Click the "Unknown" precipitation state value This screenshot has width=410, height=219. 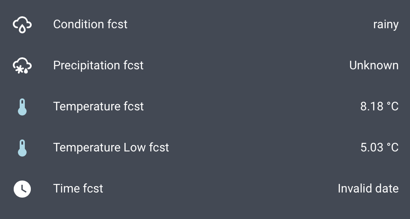374,65
